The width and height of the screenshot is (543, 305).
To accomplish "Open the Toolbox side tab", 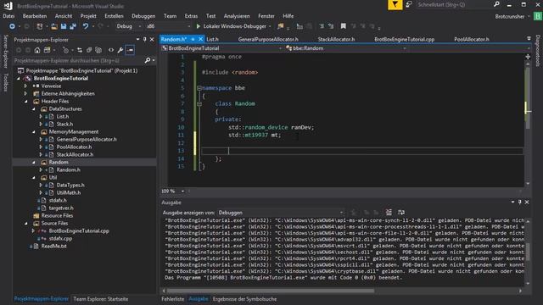I will 6,82.
